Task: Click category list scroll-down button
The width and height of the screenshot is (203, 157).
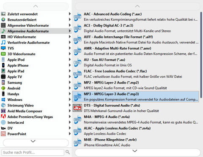Action: (36, 143)
